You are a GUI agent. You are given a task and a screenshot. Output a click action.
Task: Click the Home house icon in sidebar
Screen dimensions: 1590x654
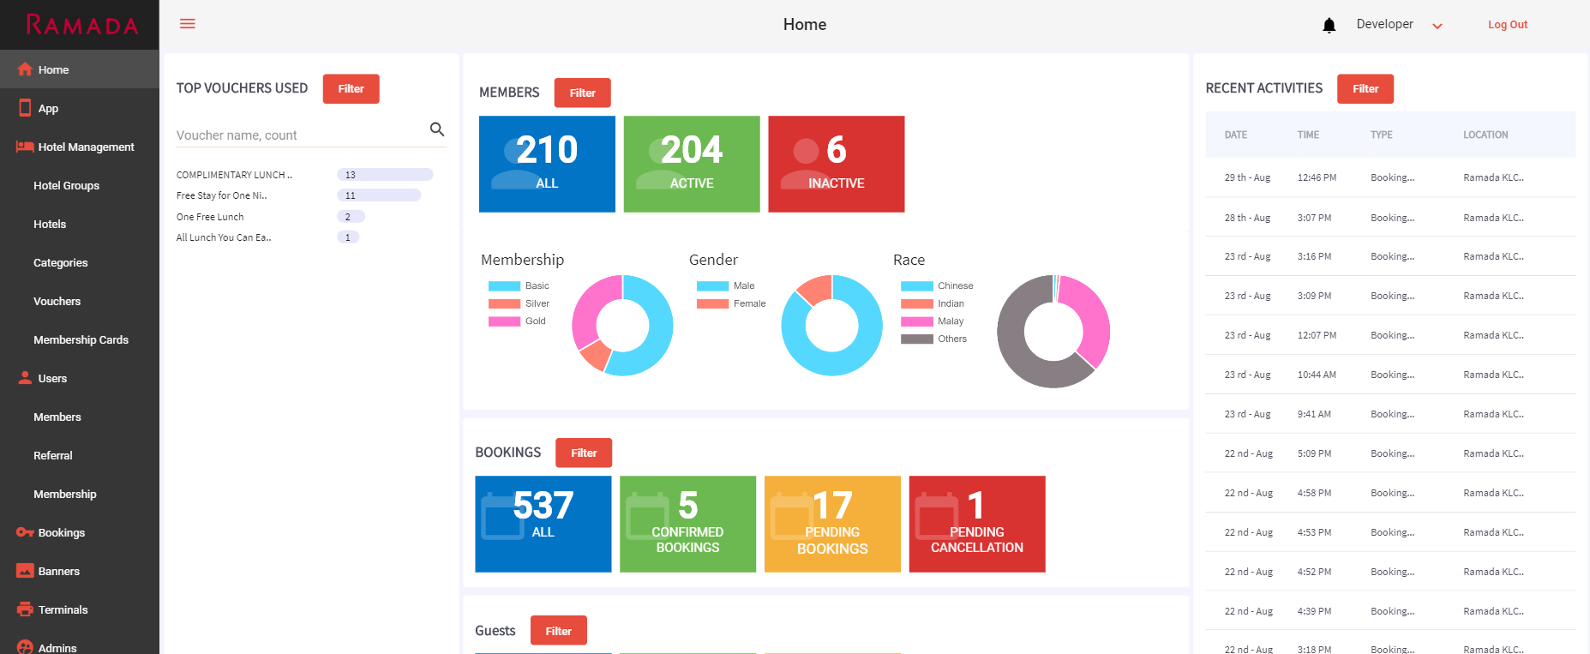(x=26, y=69)
